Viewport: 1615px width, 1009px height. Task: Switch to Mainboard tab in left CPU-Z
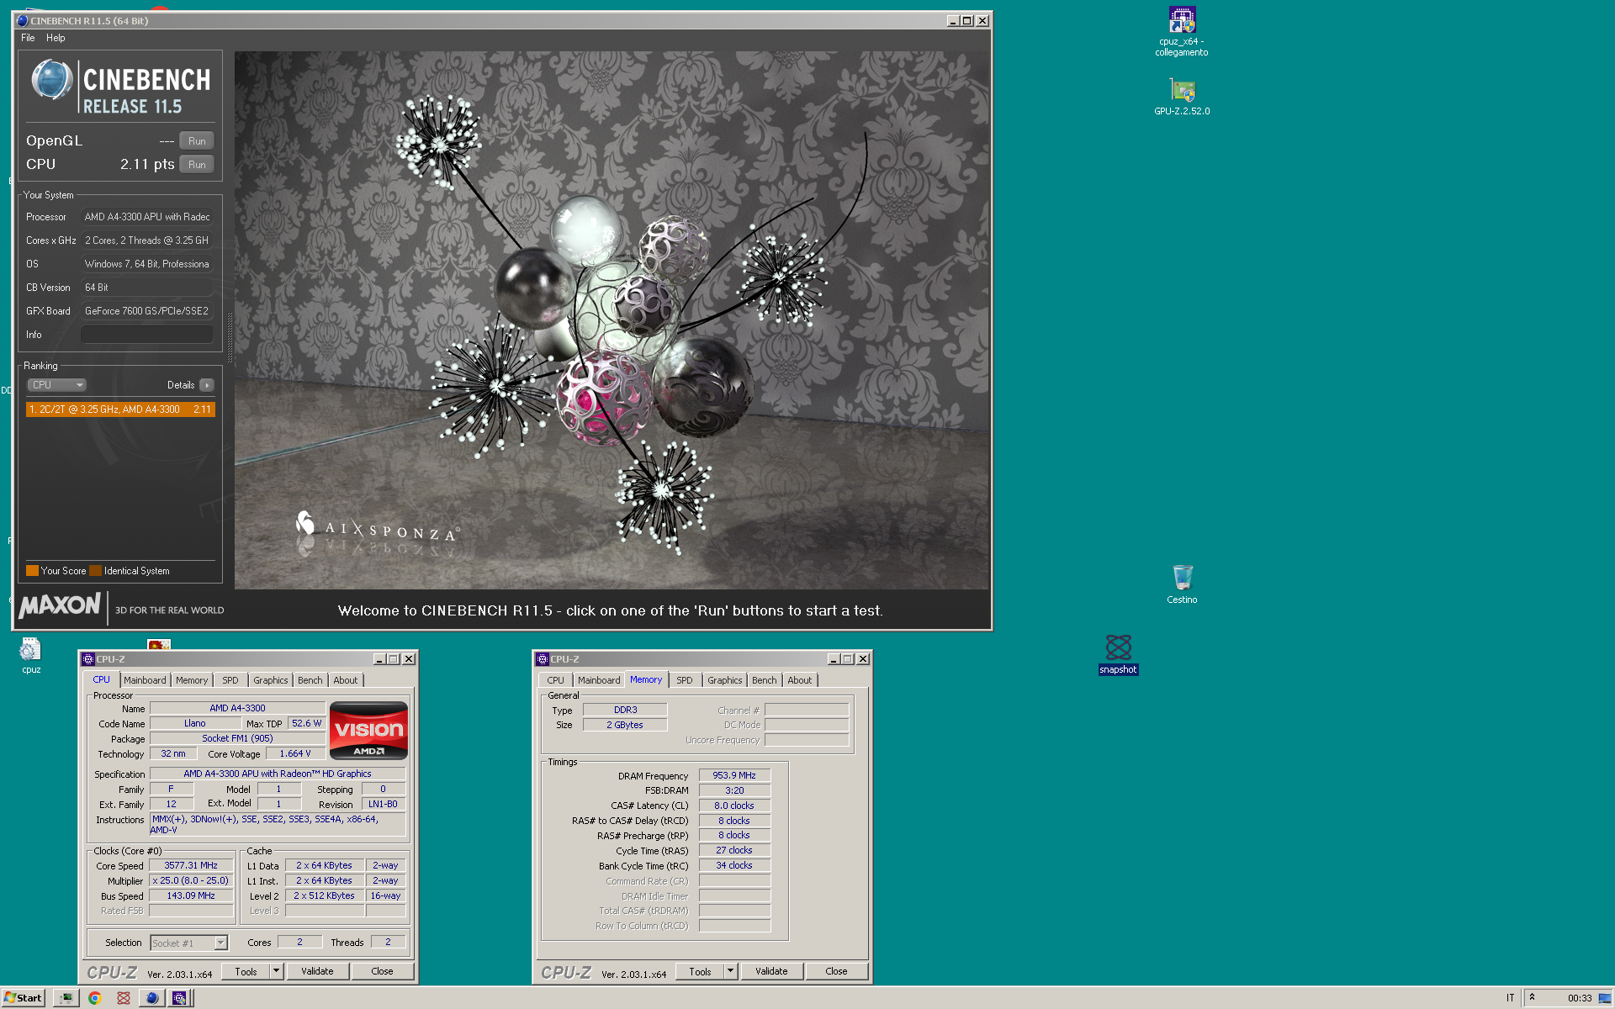tap(145, 680)
